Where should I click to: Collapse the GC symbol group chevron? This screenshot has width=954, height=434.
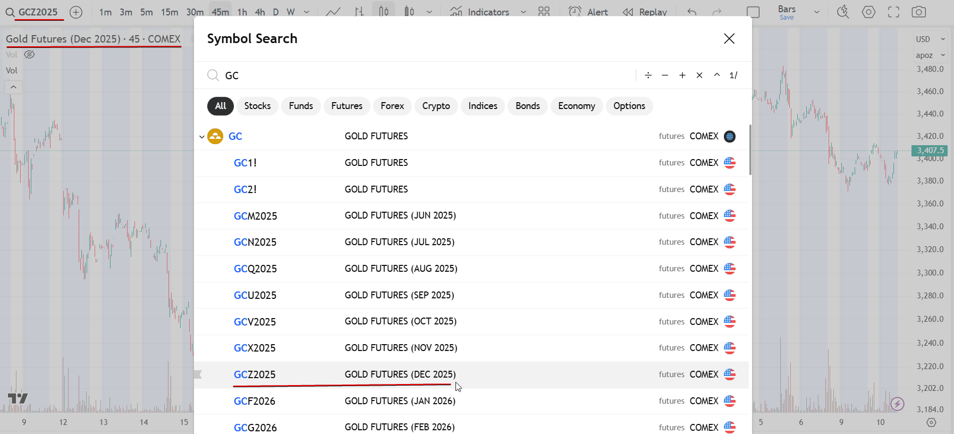[201, 137]
